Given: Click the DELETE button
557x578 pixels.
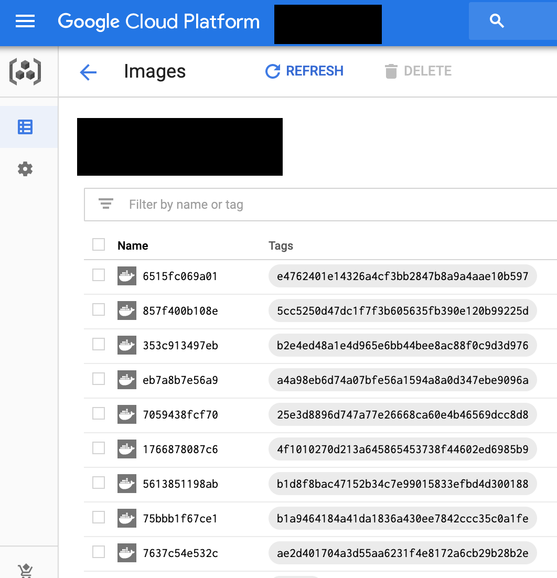Looking at the screenshot, I should click(x=419, y=71).
